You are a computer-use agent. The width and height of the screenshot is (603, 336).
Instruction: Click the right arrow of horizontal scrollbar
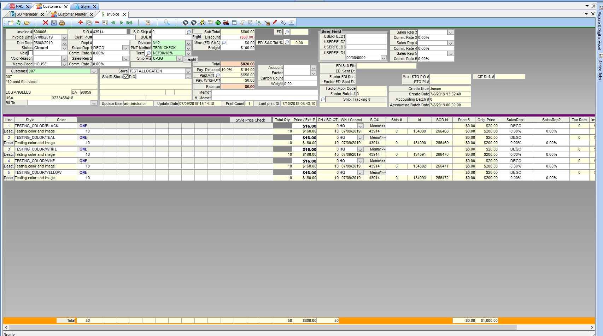coord(592,328)
